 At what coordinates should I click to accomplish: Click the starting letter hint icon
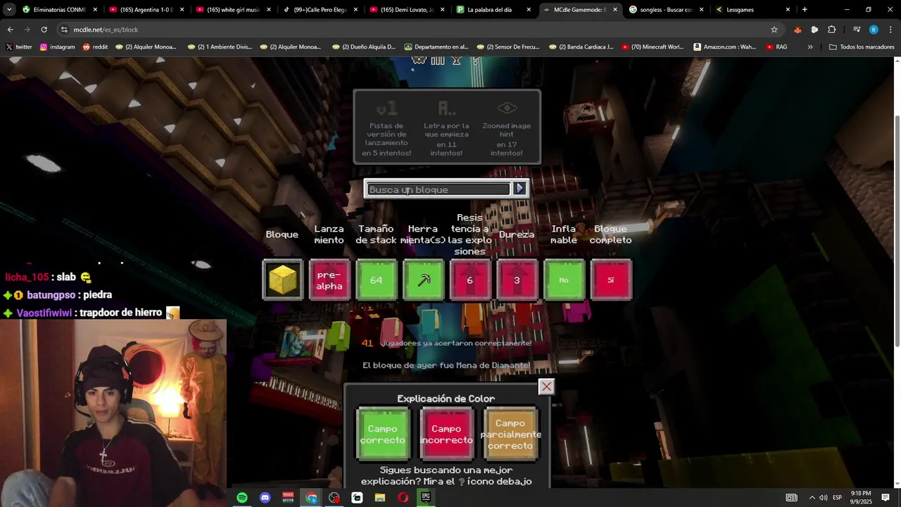pos(446,109)
